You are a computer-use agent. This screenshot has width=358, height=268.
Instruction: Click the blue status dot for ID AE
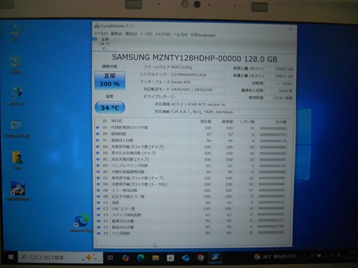(x=98, y=172)
